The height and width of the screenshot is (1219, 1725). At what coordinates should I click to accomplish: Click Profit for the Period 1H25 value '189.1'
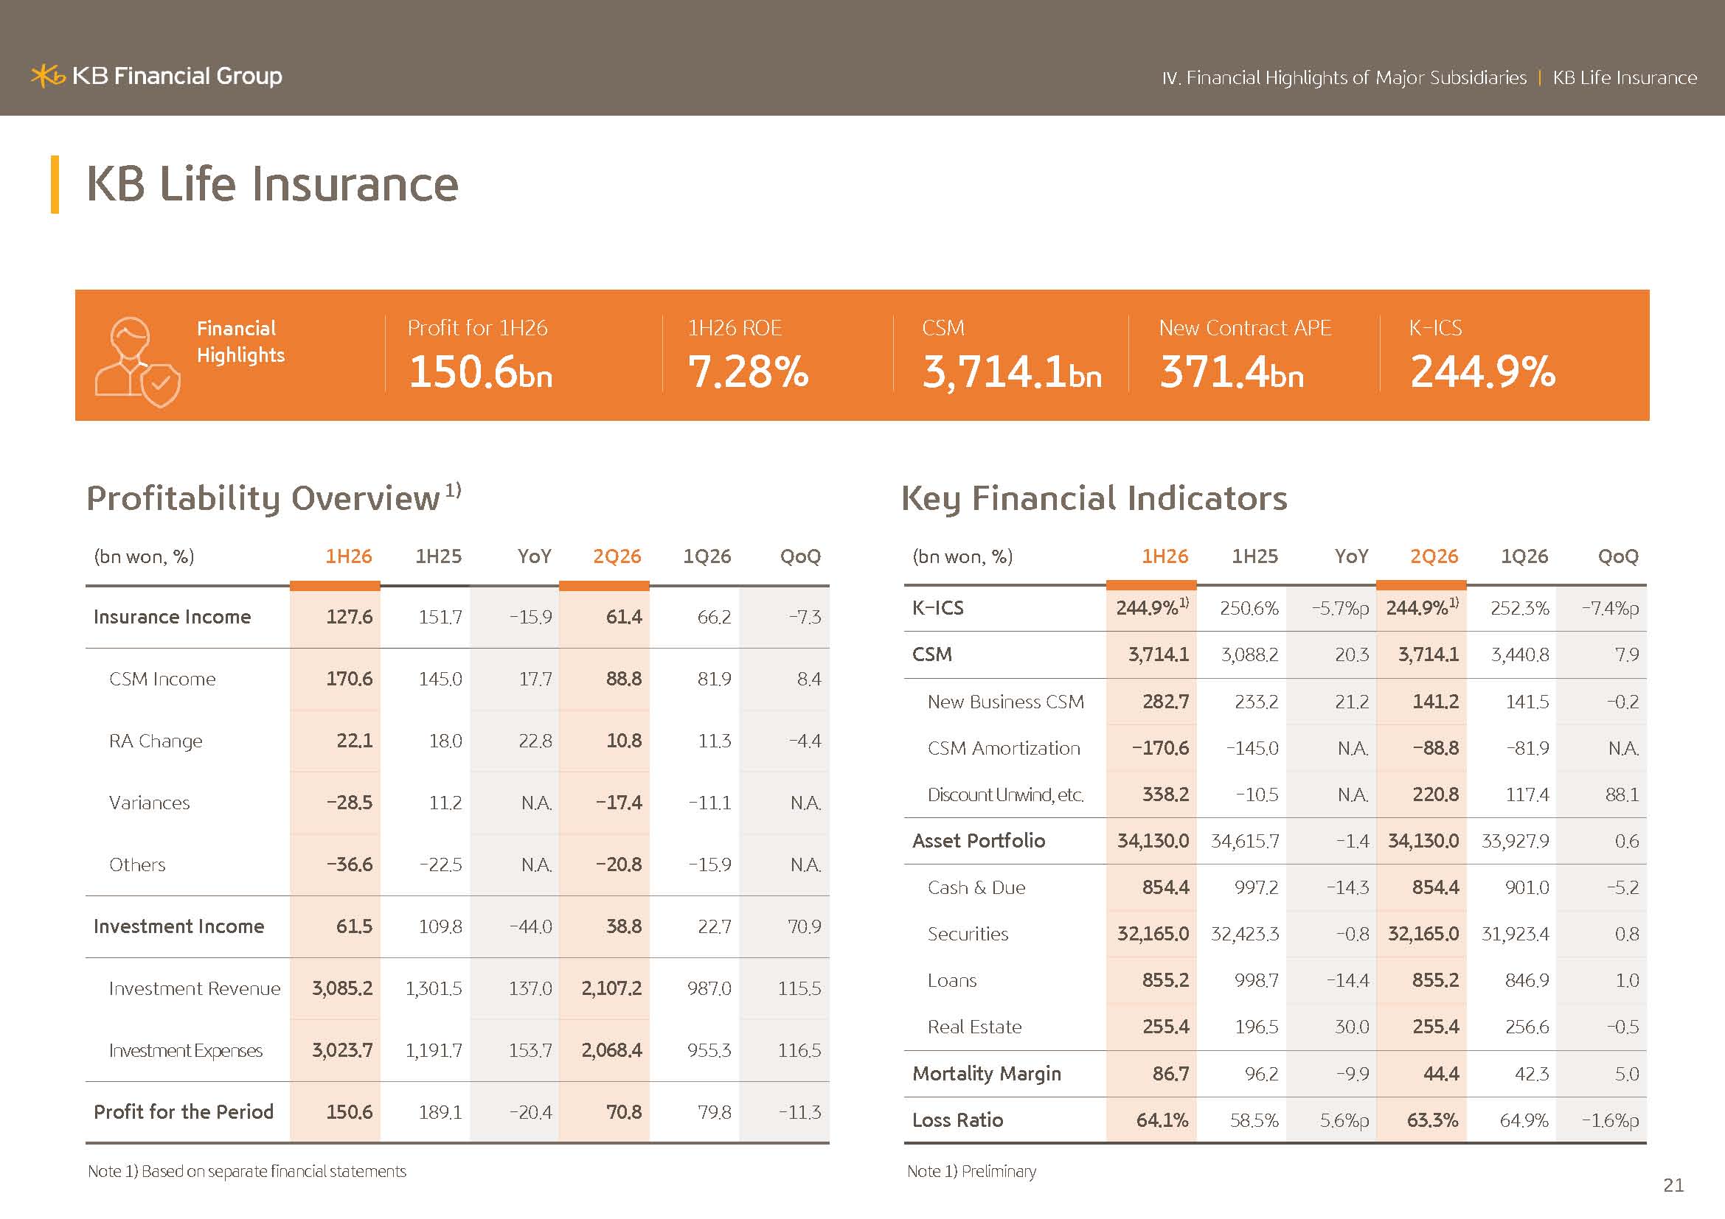point(440,1112)
